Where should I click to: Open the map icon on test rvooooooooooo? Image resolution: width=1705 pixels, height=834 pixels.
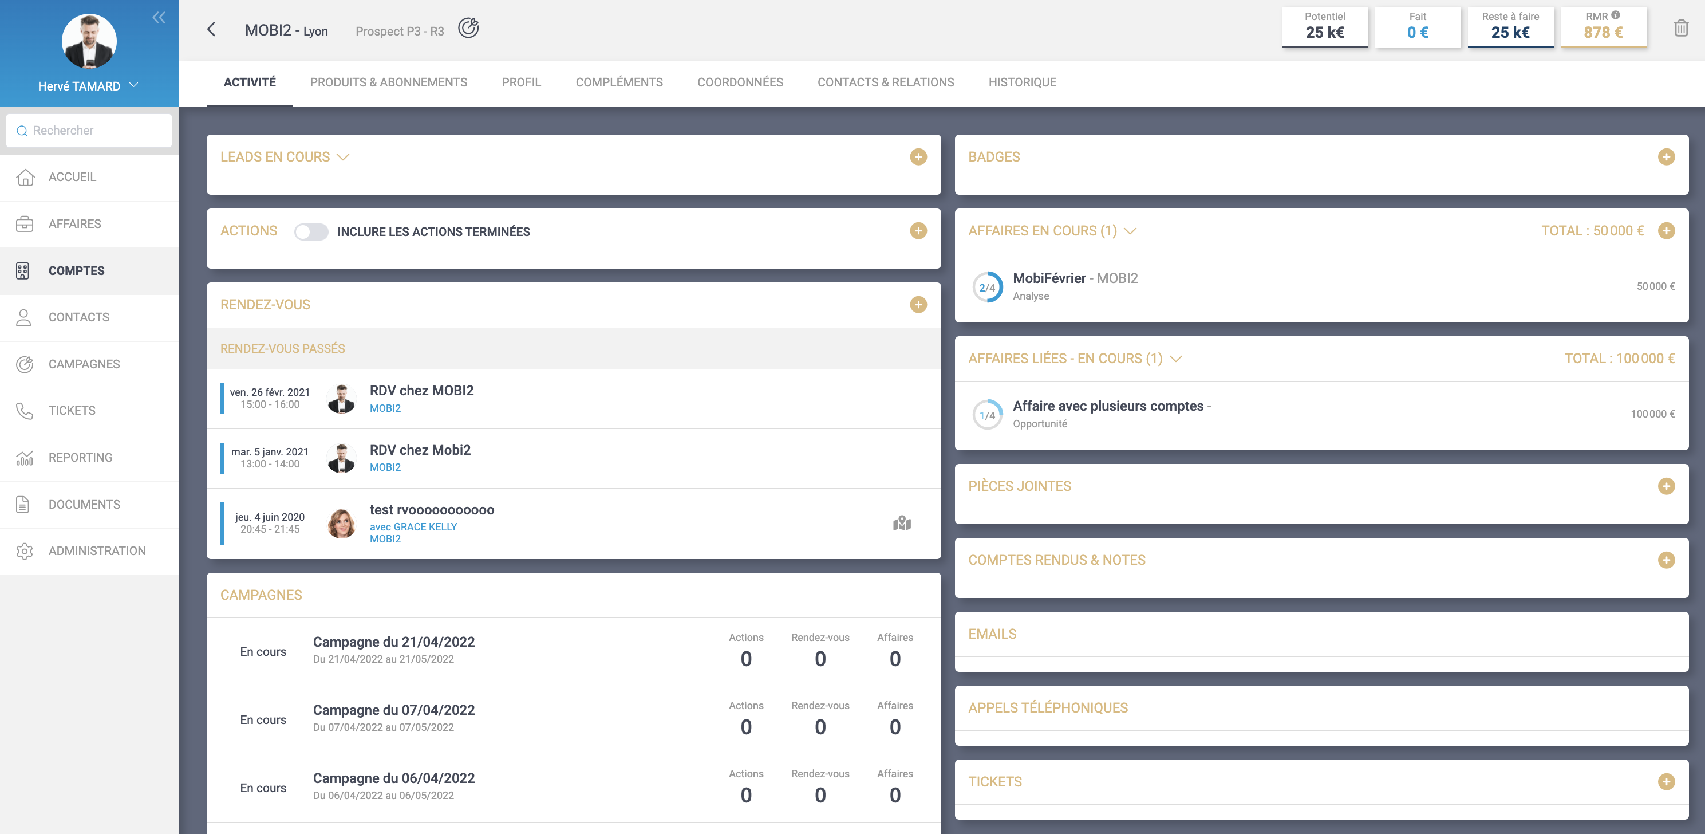coord(902,524)
